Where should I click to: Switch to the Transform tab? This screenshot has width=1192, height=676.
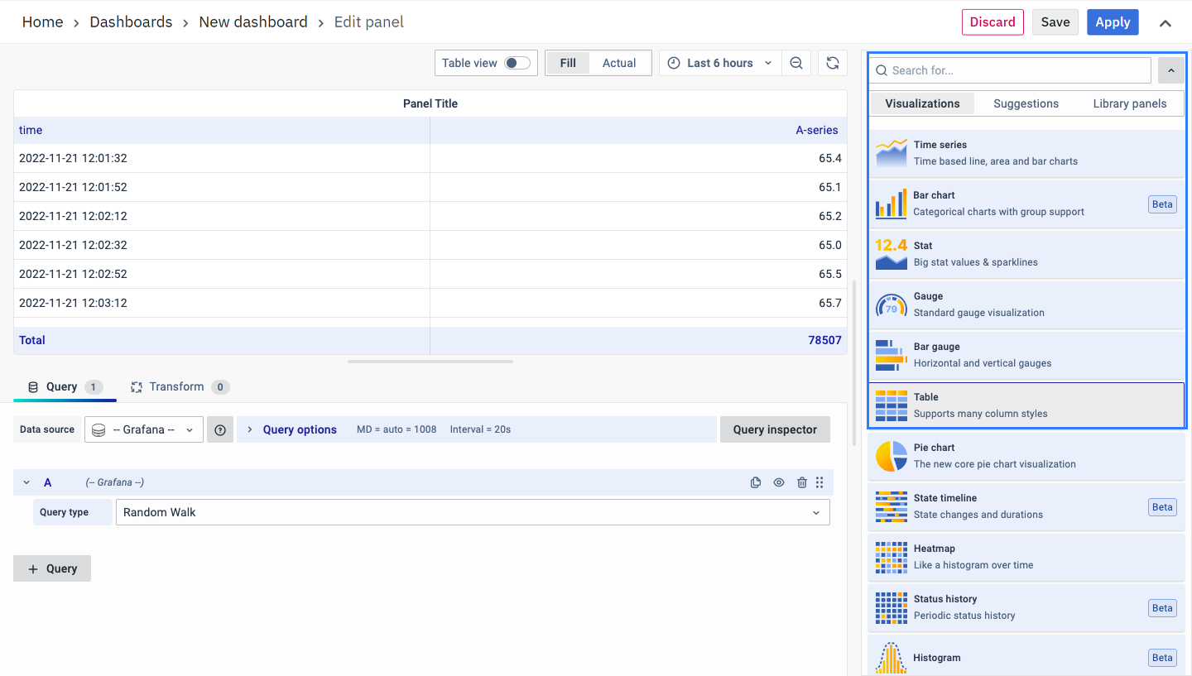[176, 386]
